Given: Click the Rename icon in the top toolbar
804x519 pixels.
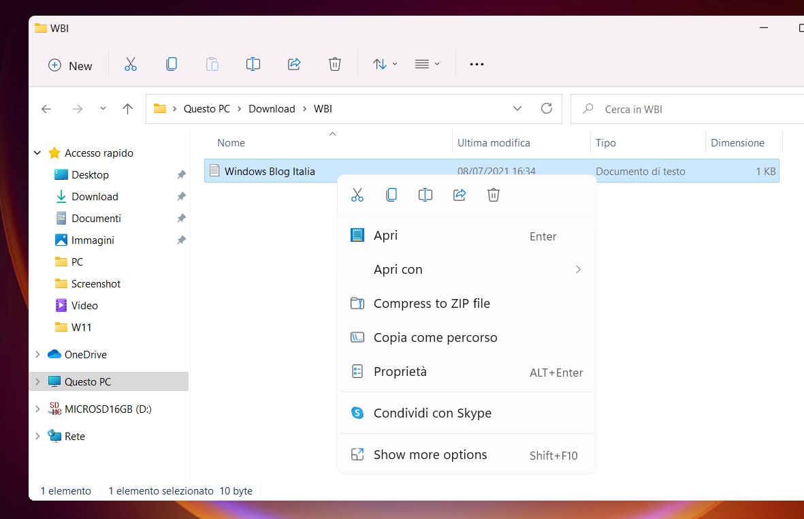Looking at the screenshot, I should tap(253, 64).
